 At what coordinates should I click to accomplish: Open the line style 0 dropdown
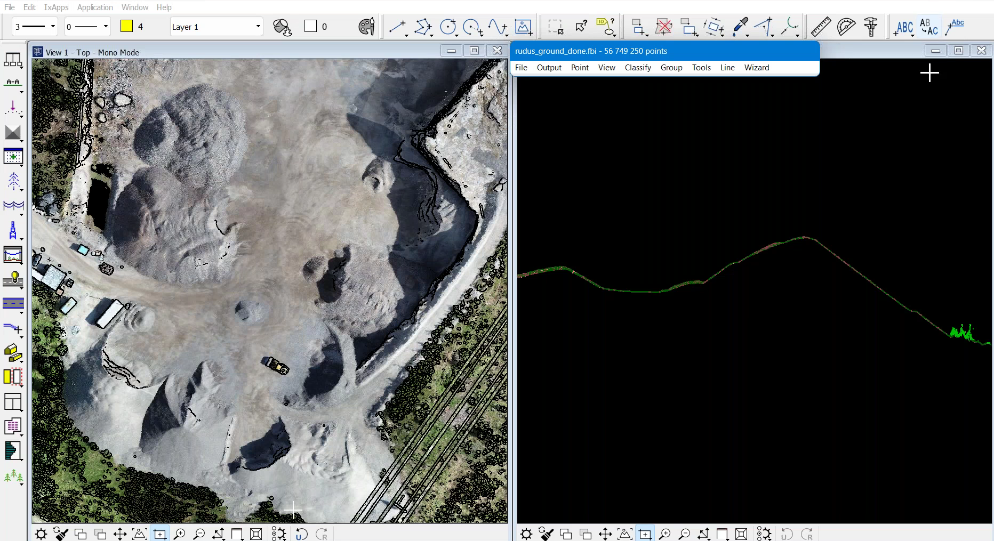pyautogui.click(x=87, y=27)
